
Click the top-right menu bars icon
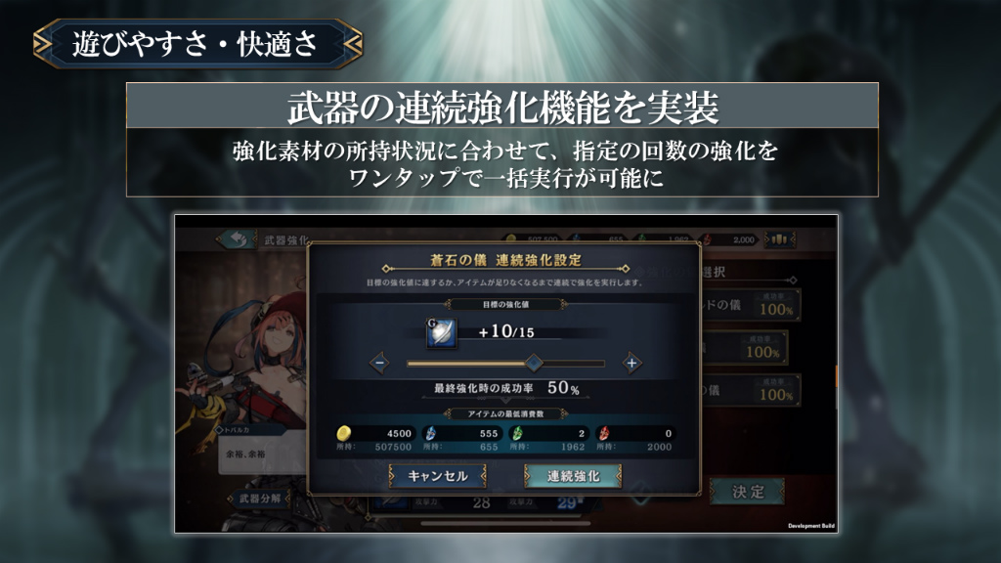coord(779,240)
